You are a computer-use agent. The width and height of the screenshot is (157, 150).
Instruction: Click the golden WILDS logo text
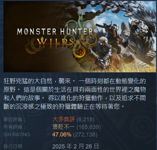click(x=55, y=41)
